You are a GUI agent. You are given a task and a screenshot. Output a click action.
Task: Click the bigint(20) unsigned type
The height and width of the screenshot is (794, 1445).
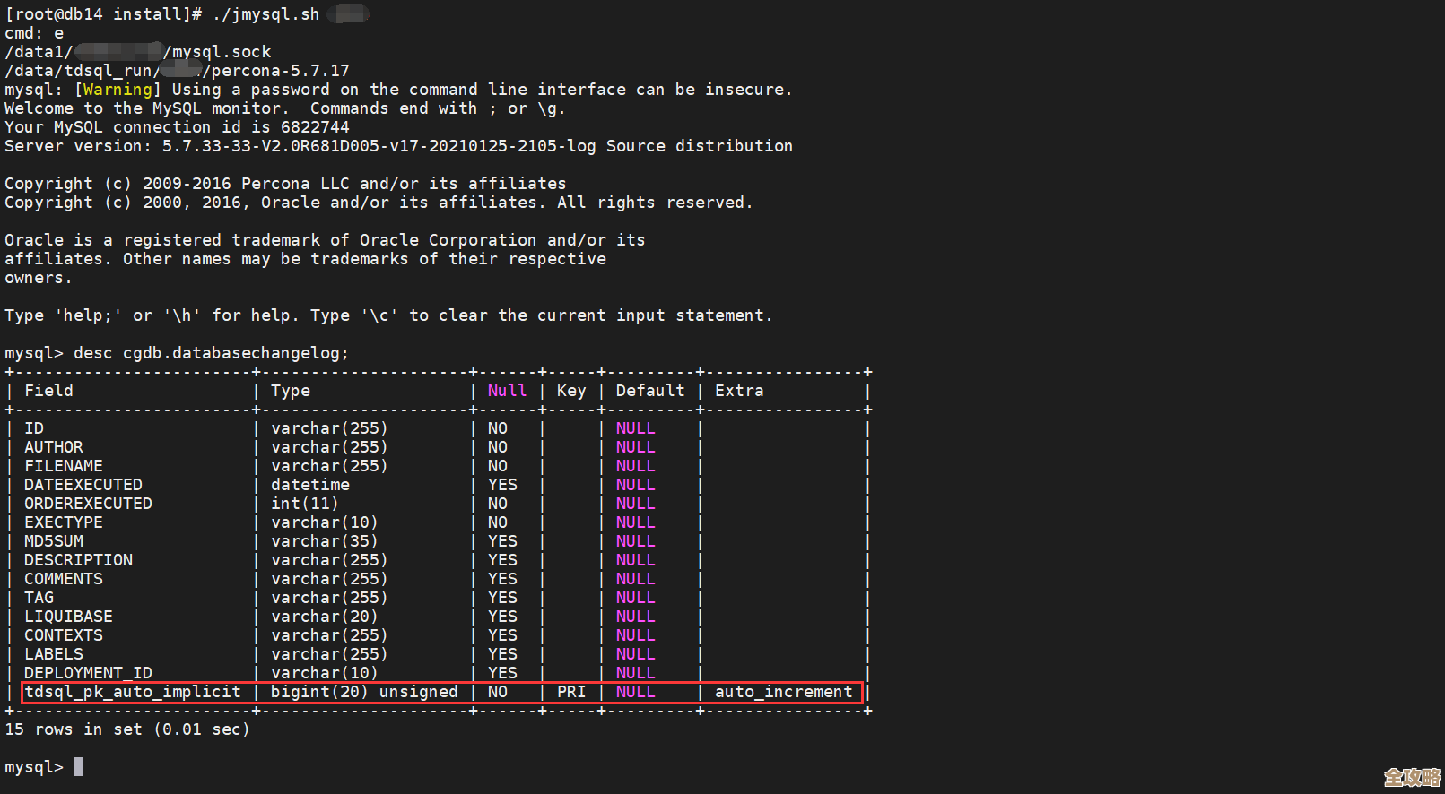click(364, 692)
